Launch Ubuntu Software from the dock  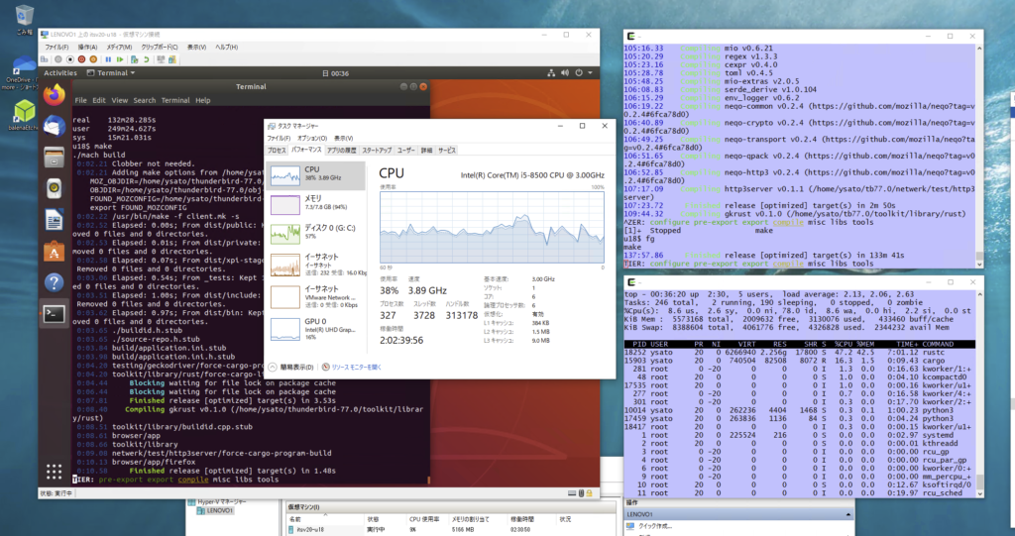pos(54,251)
